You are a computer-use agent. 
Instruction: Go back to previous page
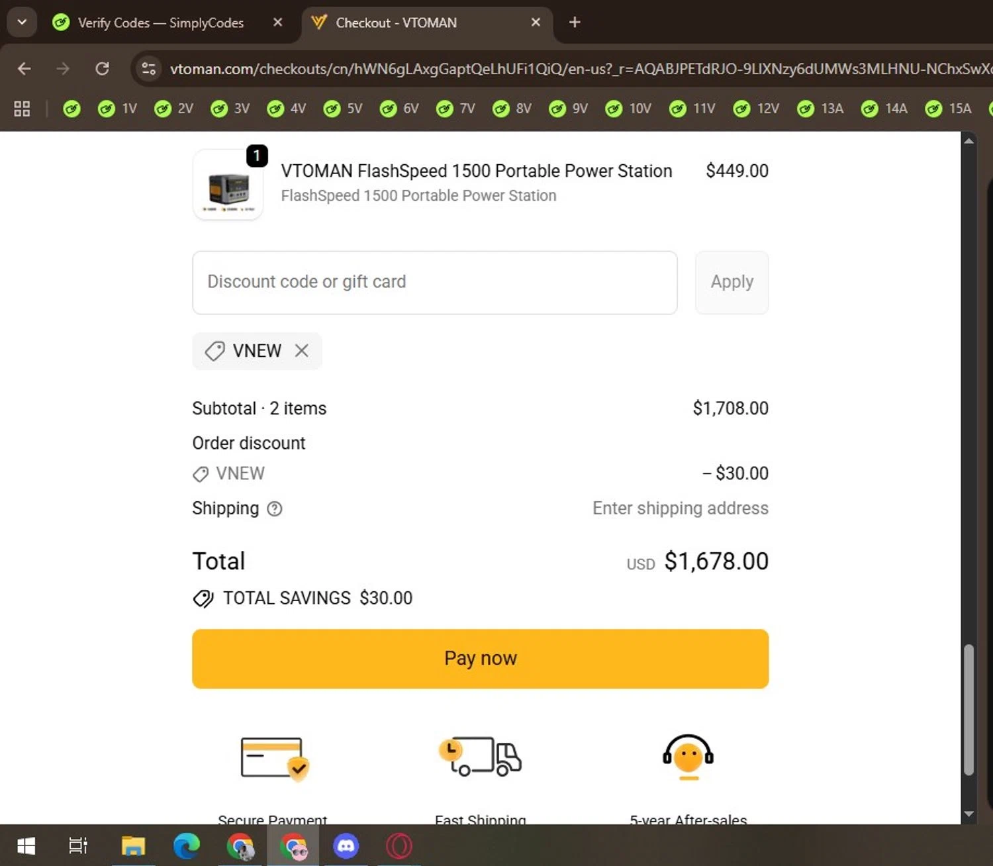click(24, 69)
